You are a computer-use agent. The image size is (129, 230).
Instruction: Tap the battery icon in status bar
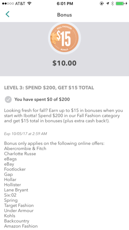click(x=120, y=4)
